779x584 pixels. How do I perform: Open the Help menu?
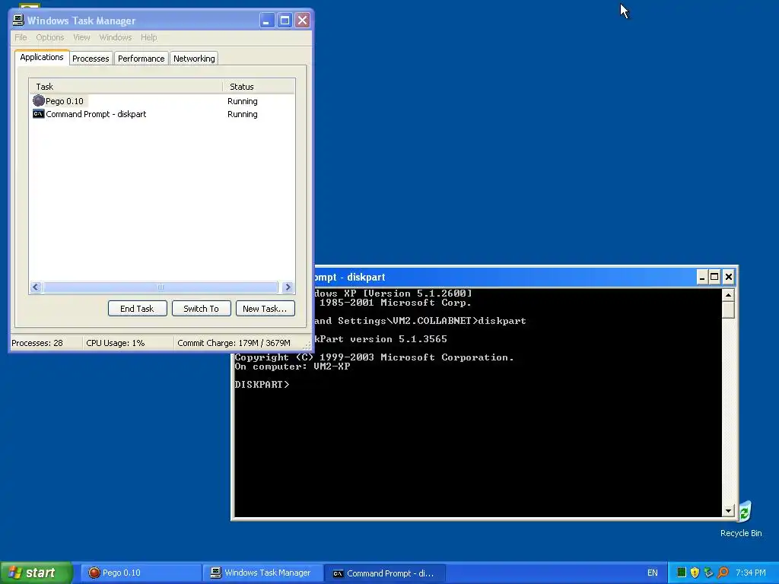click(148, 37)
